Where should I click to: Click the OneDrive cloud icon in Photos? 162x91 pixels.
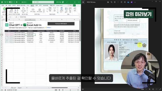click(128, 2)
